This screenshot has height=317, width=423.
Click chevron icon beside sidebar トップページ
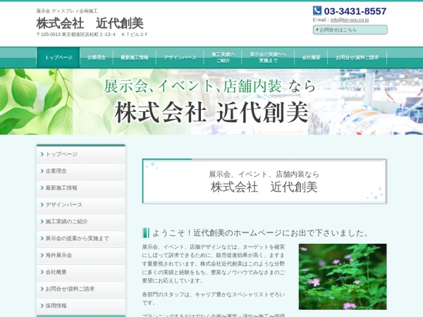click(x=42, y=154)
